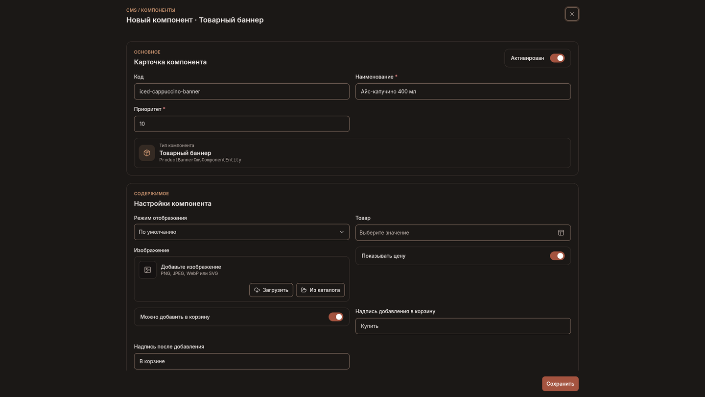Expand the Режим отображения dropdown
Image resolution: width=705 pixels, height=397 pixels.
coord(242,232)
